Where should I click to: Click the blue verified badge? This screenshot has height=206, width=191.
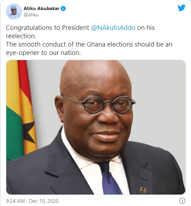pos(63,9)
